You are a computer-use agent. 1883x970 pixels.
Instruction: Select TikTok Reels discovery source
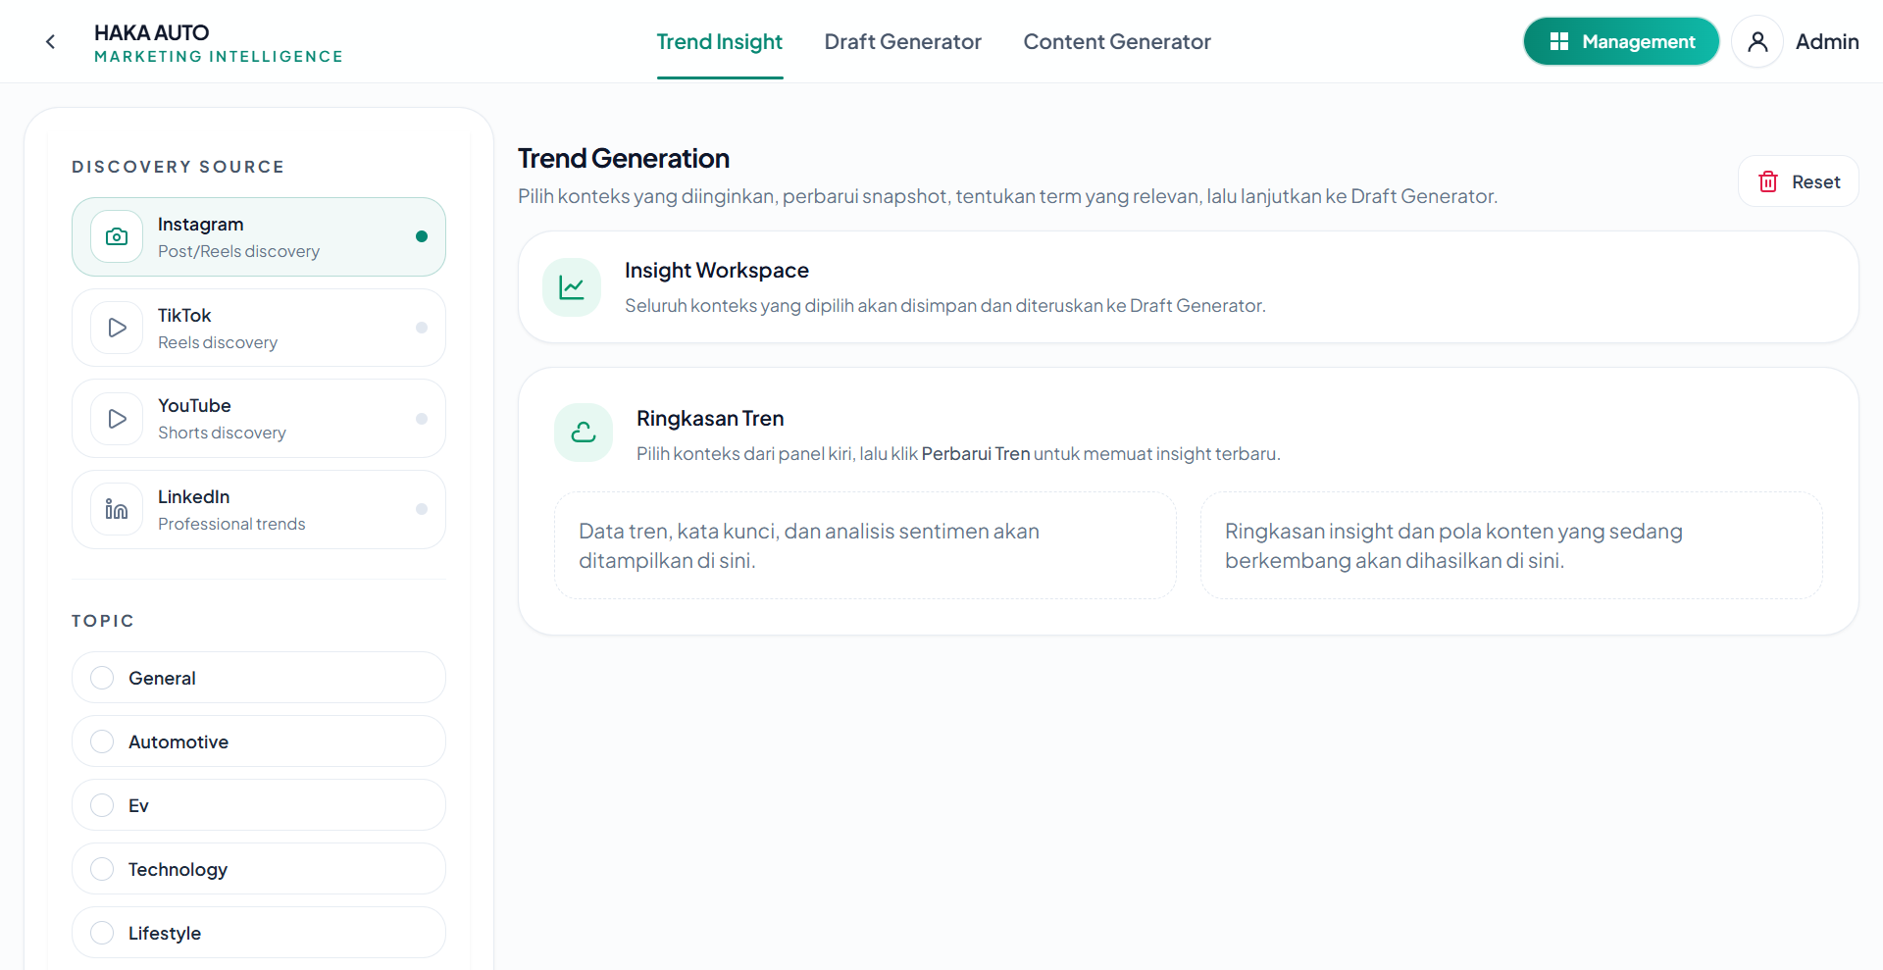click(x=259, y=328)
